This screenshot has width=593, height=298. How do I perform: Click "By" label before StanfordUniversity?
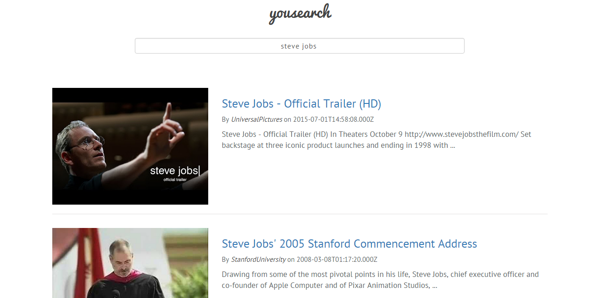(225, 260)
